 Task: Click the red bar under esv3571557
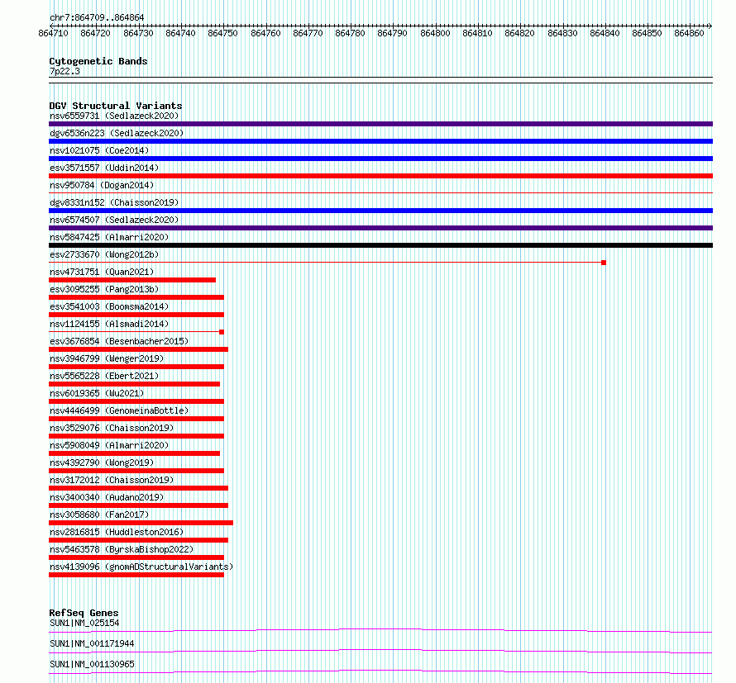pyautogui.click(x=380, y=176)
